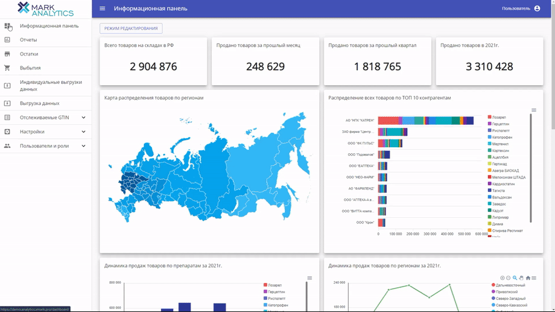Image resolution: width=555 pixels, height=312 pixels.
Task: Click the Mark Analytics logo
Action: pos(46,9)
